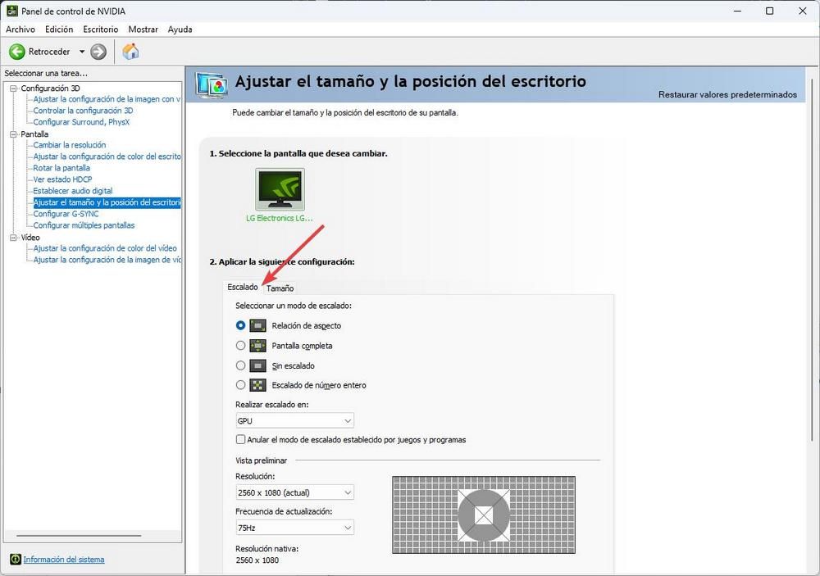This screenshot has width=820, height=576.
Task: Open Cambiar la resolución
Action: 70,145
